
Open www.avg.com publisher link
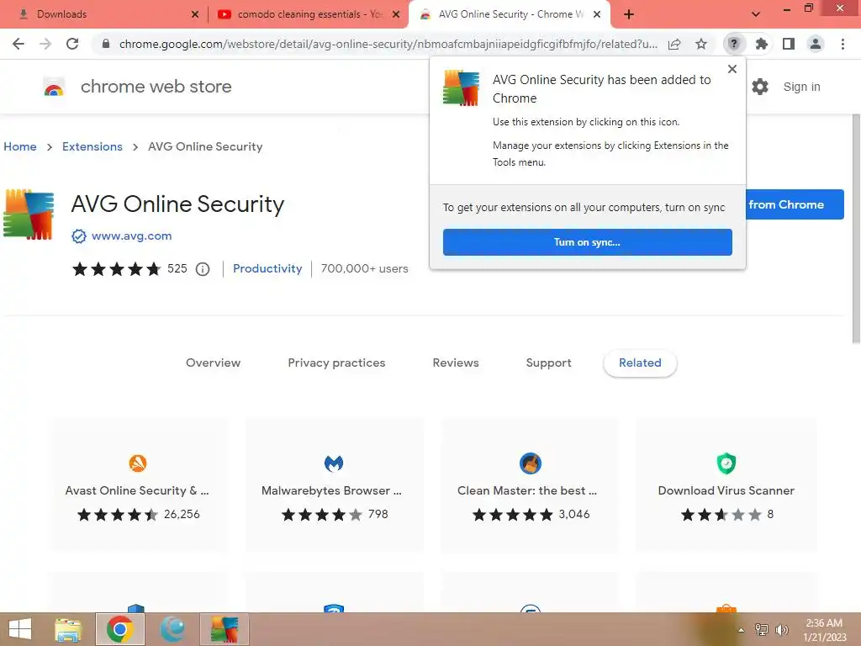click(132, 236)
